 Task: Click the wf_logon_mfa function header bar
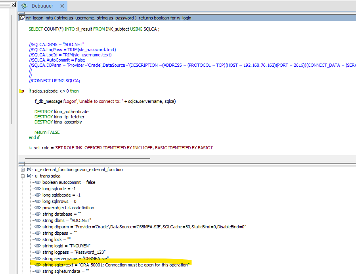(187, 18)
